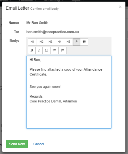Select the P paragraph format button

(x=76, y=42)
